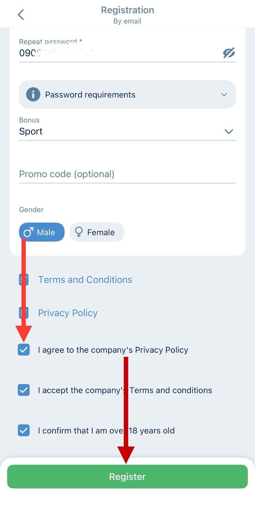Click the info icon next to Password requirements

click(33, 94)
